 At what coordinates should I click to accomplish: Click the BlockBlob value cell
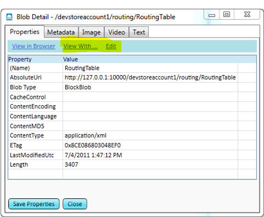150,87
